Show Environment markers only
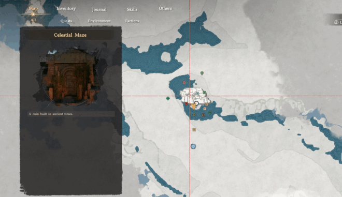Viewport: 342px width, 197px height. (x=99, y=21)
